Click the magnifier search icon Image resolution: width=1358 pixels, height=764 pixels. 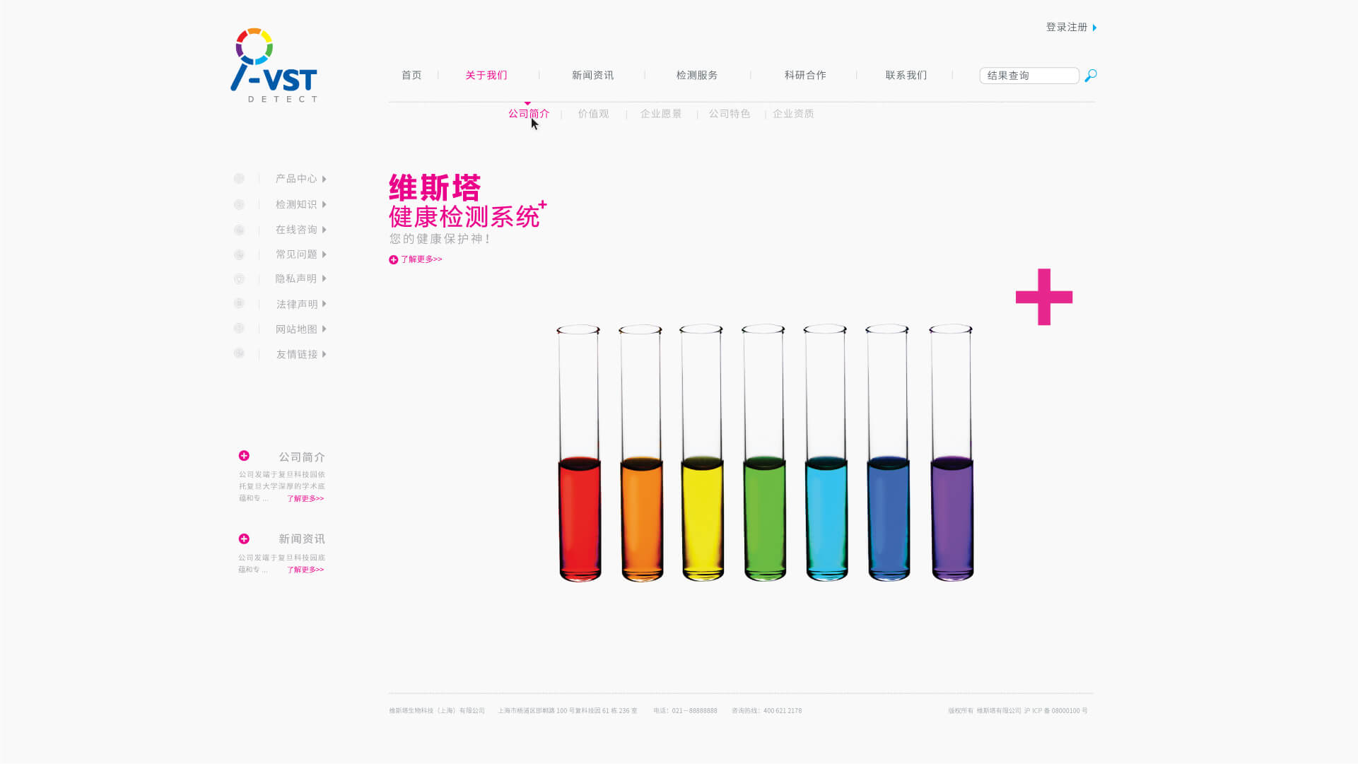[1091, 75]
